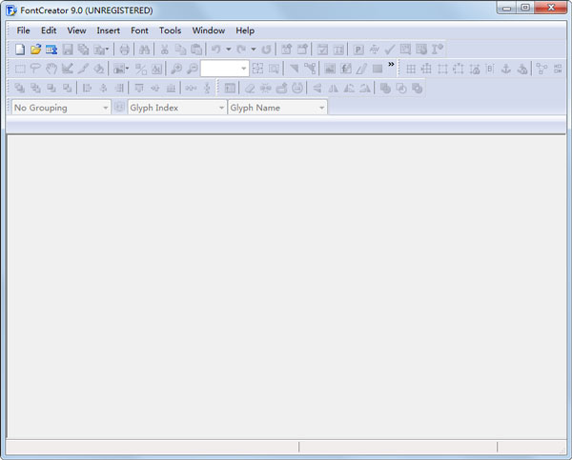Create a new font with the blank page icon

point(20,50)
